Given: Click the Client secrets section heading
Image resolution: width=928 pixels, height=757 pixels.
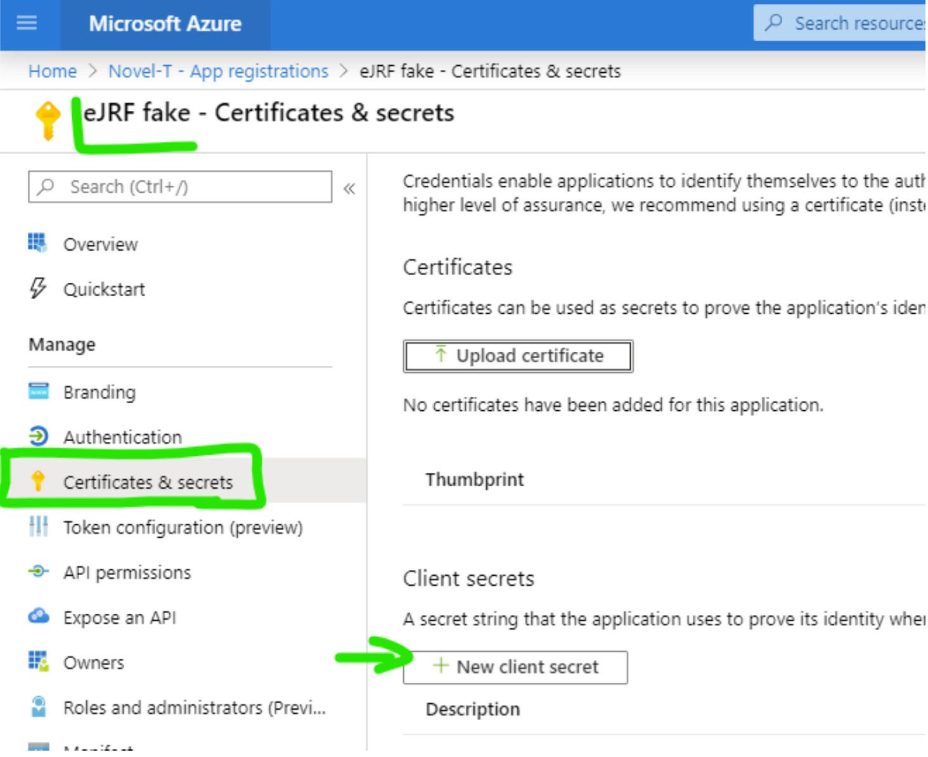Looking at the screenshot, I should (469, 579).
